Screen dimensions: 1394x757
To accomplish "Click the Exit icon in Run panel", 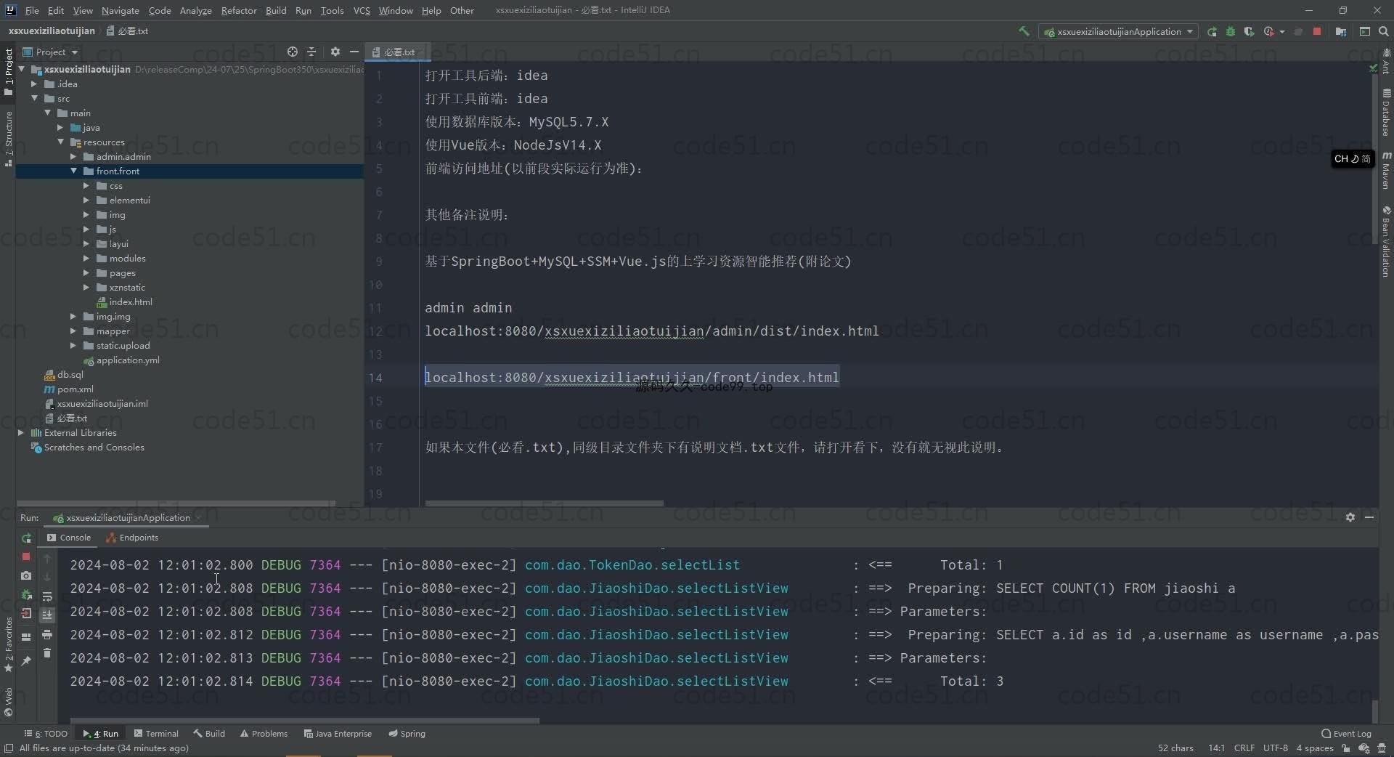I will [26, 613].
